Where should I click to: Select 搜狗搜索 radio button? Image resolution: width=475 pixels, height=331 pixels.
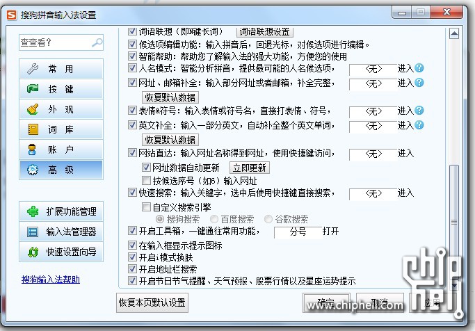point(160,218)
